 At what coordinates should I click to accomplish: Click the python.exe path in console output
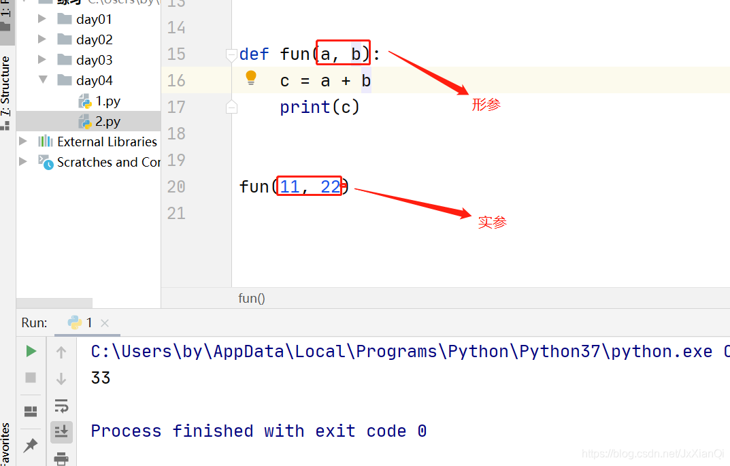[402, 352]
